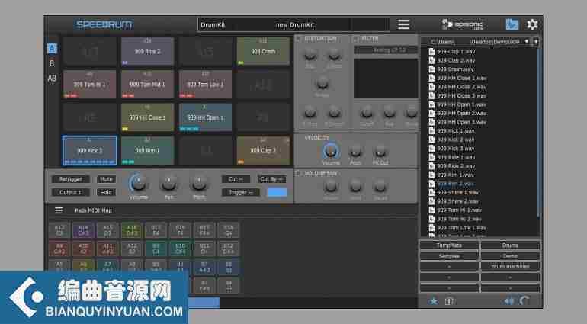Click the A14 MIDI map cell
Screen dimensions: 587x324
point(84,230)
